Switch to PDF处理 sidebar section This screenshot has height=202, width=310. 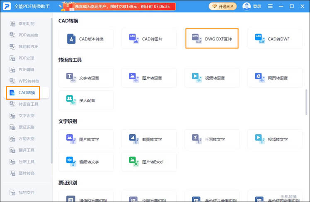[x=26, y=58]
